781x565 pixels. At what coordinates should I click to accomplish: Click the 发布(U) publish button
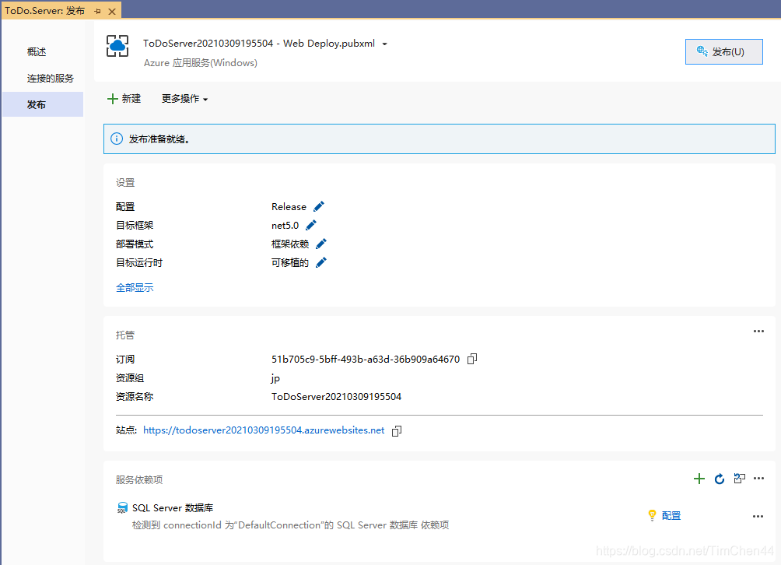point(723,52)
